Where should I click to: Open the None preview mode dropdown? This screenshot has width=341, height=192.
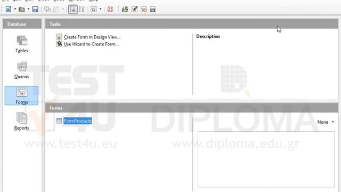[x=326, y=122]
